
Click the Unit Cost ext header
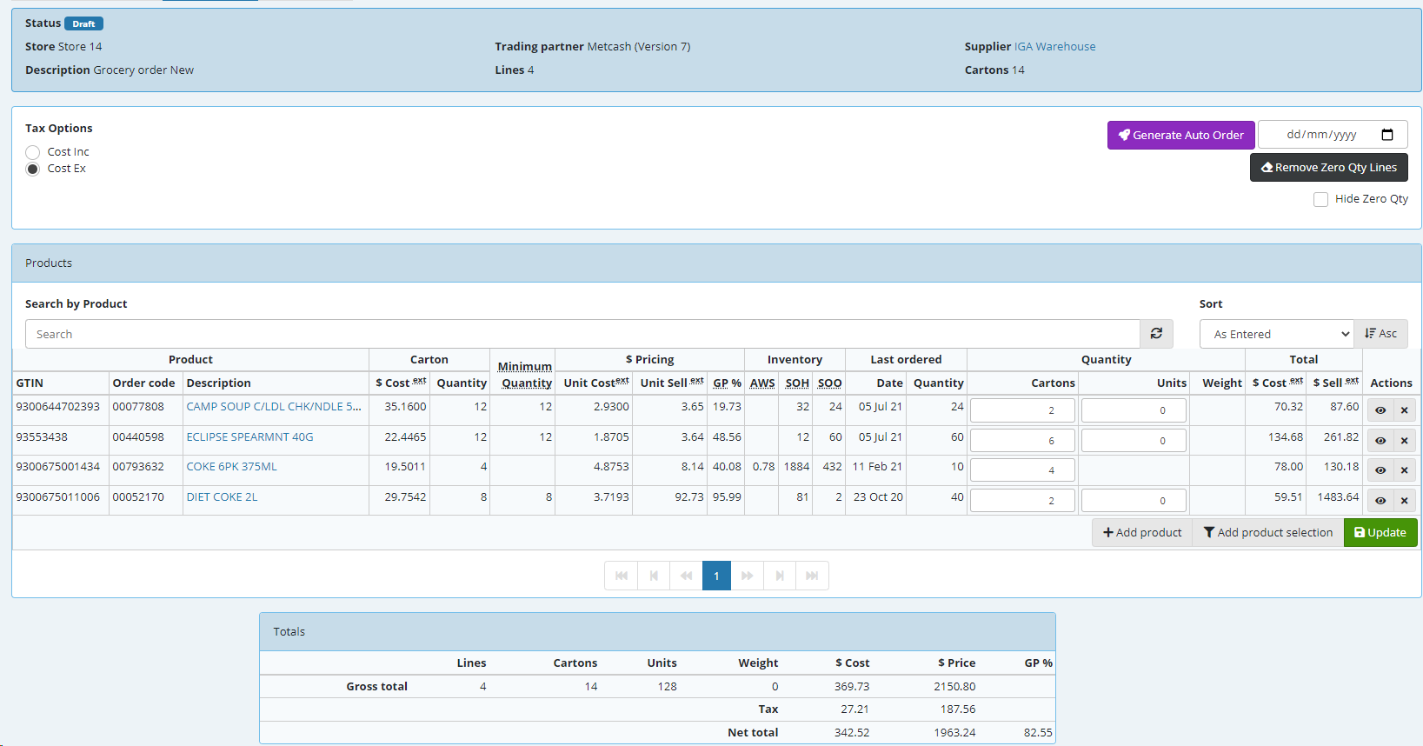pos(595,383)
